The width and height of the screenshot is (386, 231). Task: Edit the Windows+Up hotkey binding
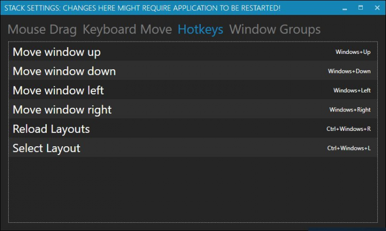[353, 52]
